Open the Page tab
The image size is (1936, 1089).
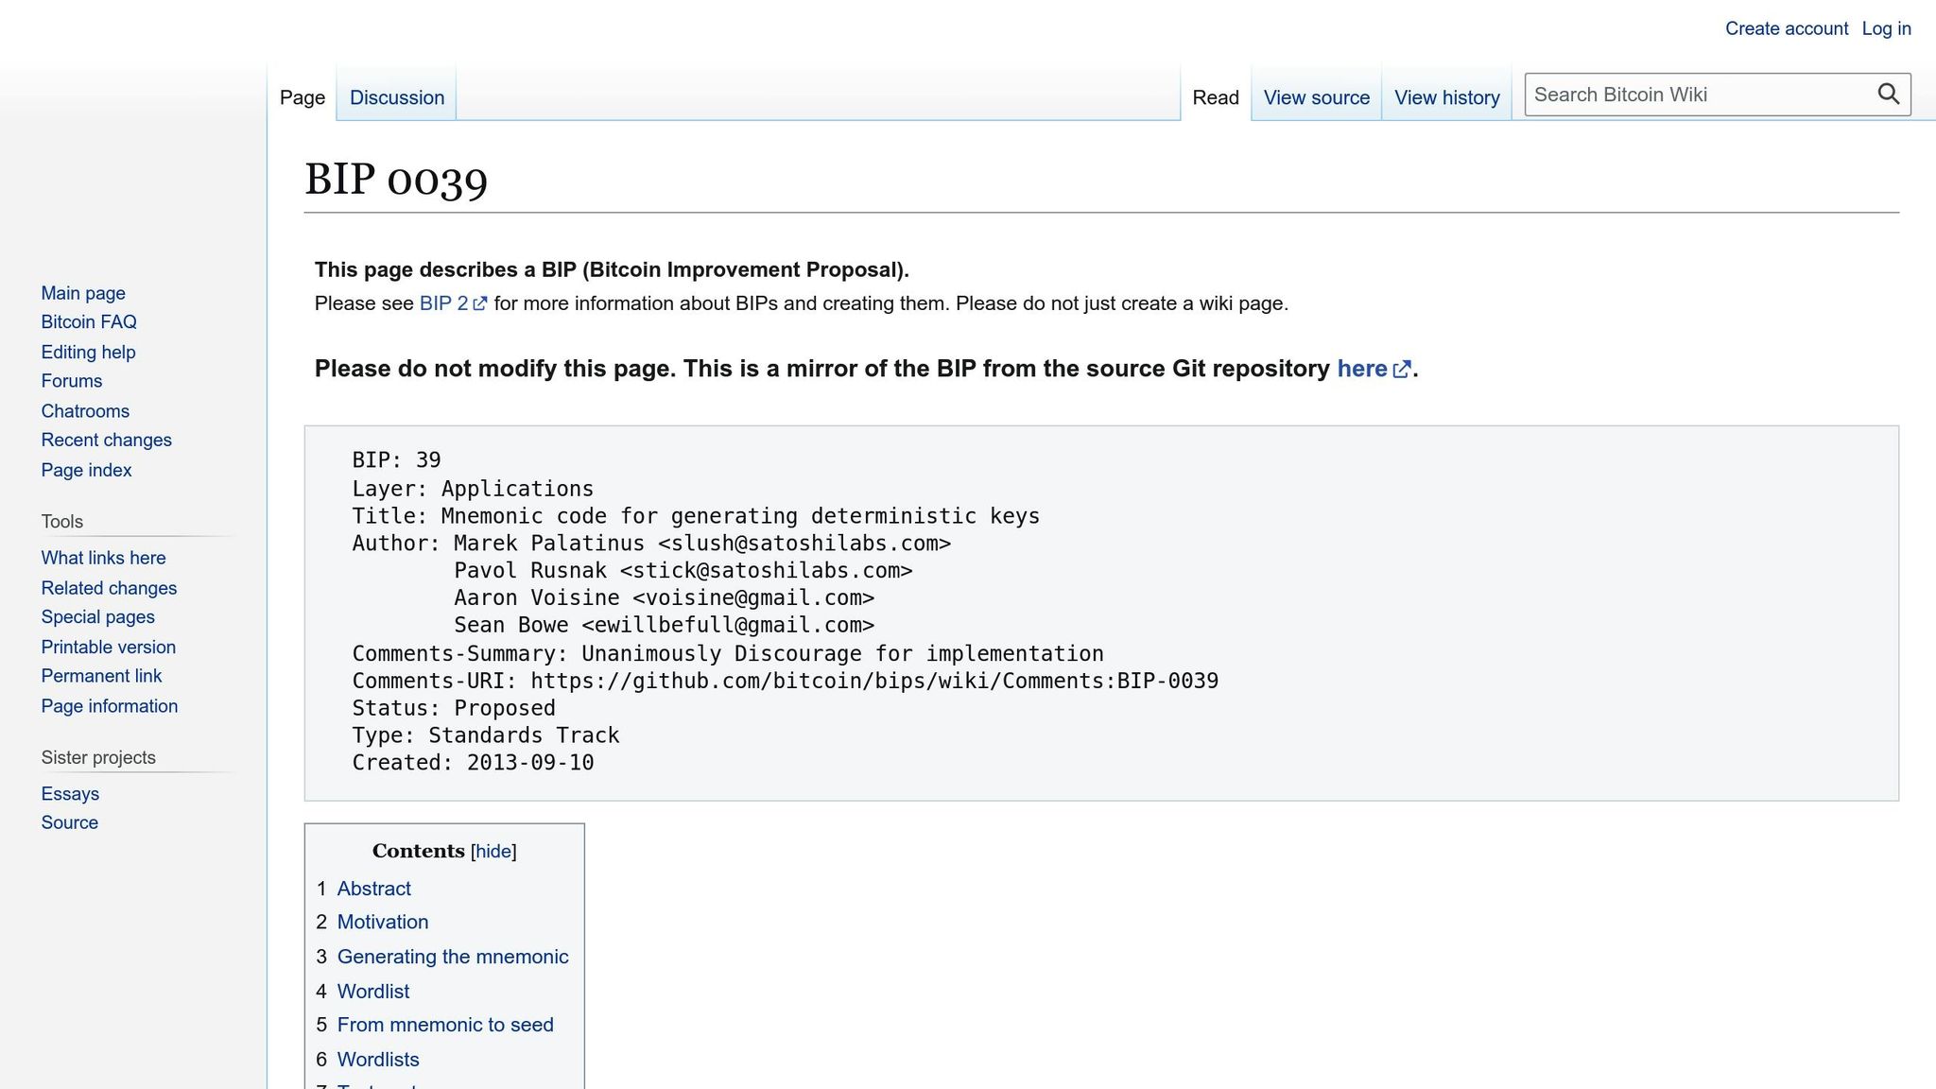[x=302, y=97]
